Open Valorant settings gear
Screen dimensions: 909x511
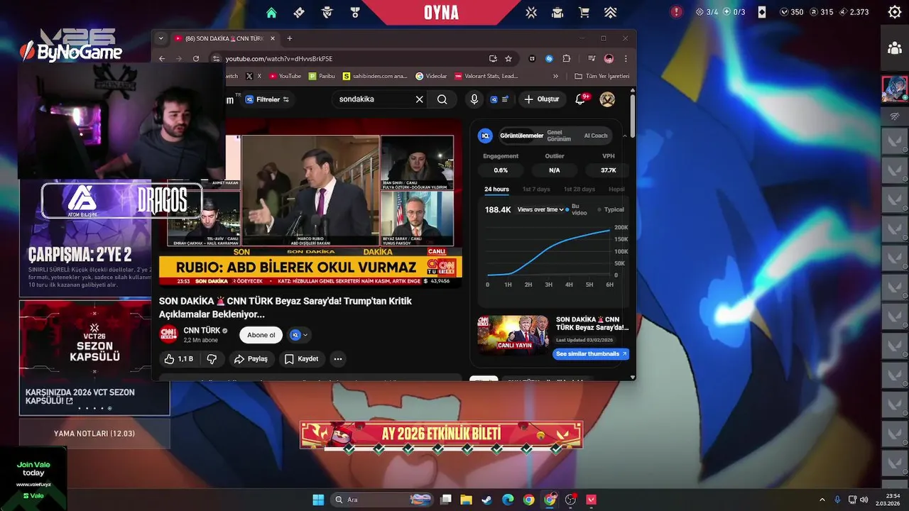click(895, 11)
